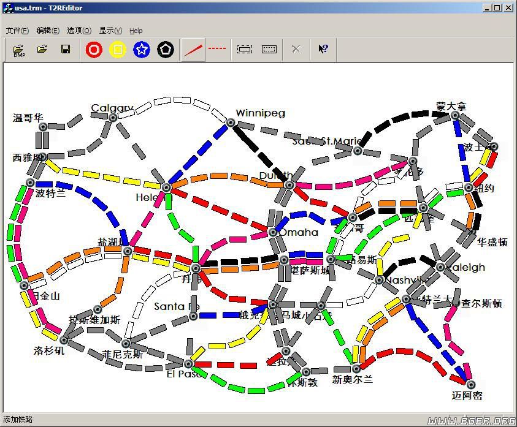The image size is (517, 427).
Task: Click the Calgary city node
Action: [113, 117]
